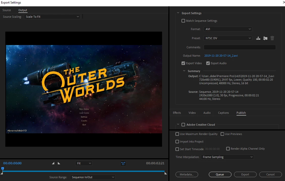Viewport: 285px width, 181px height.
Task: Click the Delete Preset trash icon
Action: pos(272,38)
